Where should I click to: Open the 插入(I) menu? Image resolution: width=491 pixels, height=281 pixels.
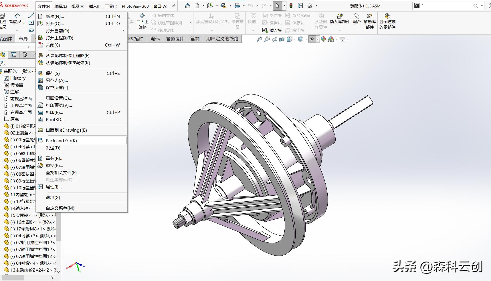coord(95,6)
